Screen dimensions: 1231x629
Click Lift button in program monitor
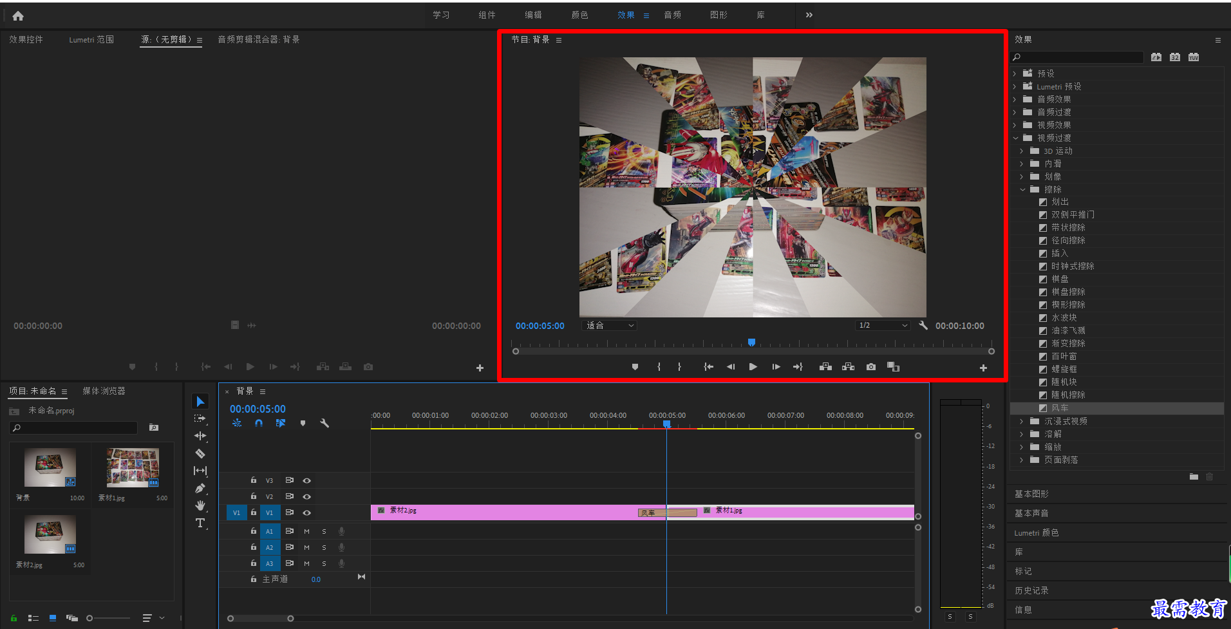[825, 367]
